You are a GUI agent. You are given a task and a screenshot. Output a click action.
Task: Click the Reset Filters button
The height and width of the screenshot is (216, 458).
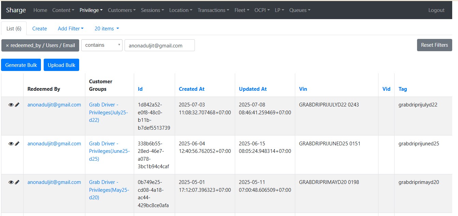coord(434,45)
